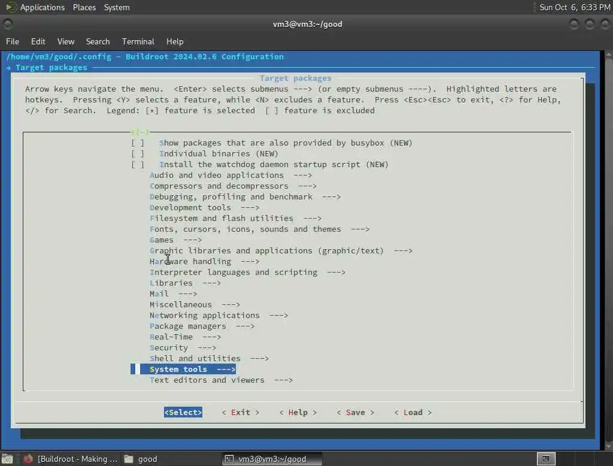Image resolution: width=613 pixels, height=466 pixels.
Task: Select Networking applications entry
Action: [x=219, y=316]
